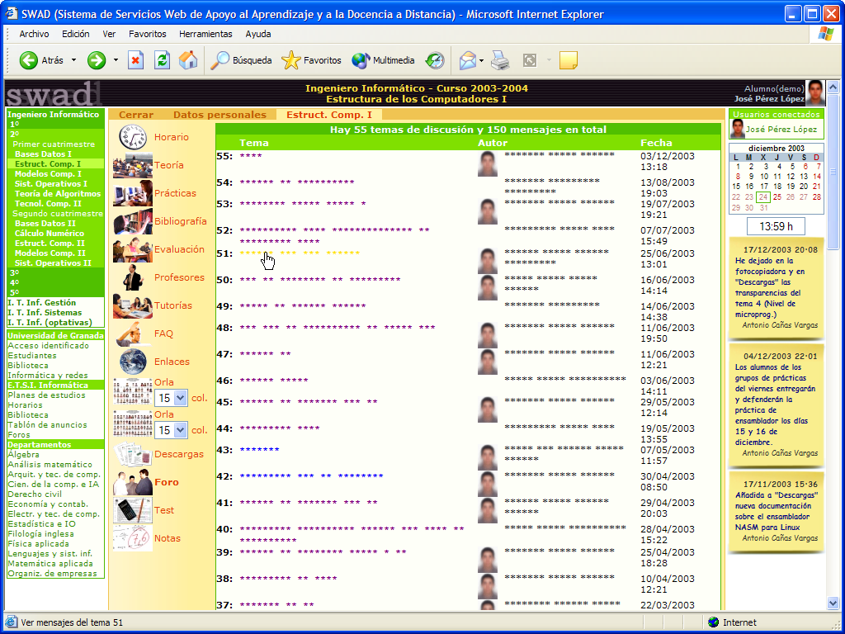Open the Descargas documents icon
The width and height of the screenshot is (845, 634).
point(132,454)
